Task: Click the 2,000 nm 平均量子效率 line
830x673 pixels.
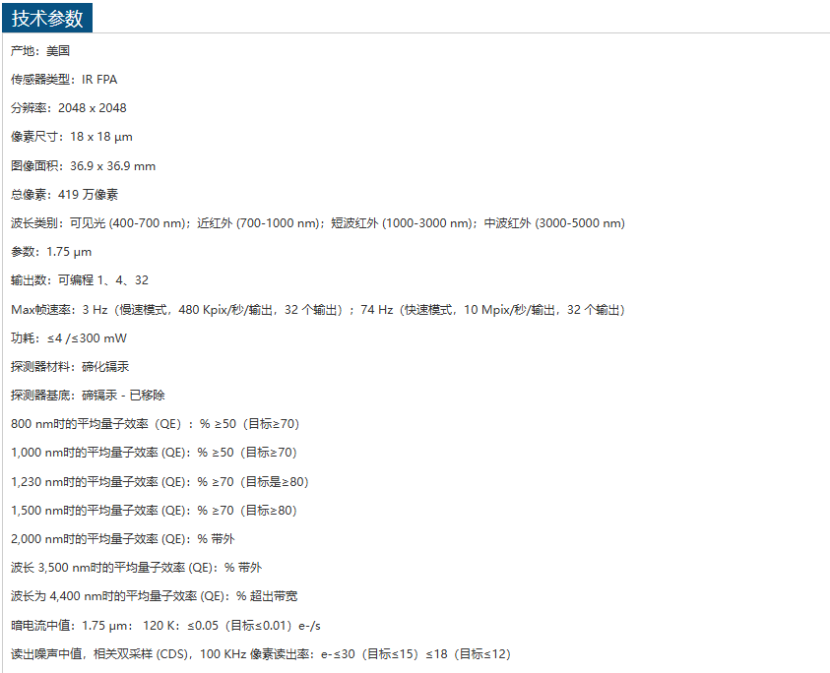Action: pyautogui.click(x=123, y=539)
